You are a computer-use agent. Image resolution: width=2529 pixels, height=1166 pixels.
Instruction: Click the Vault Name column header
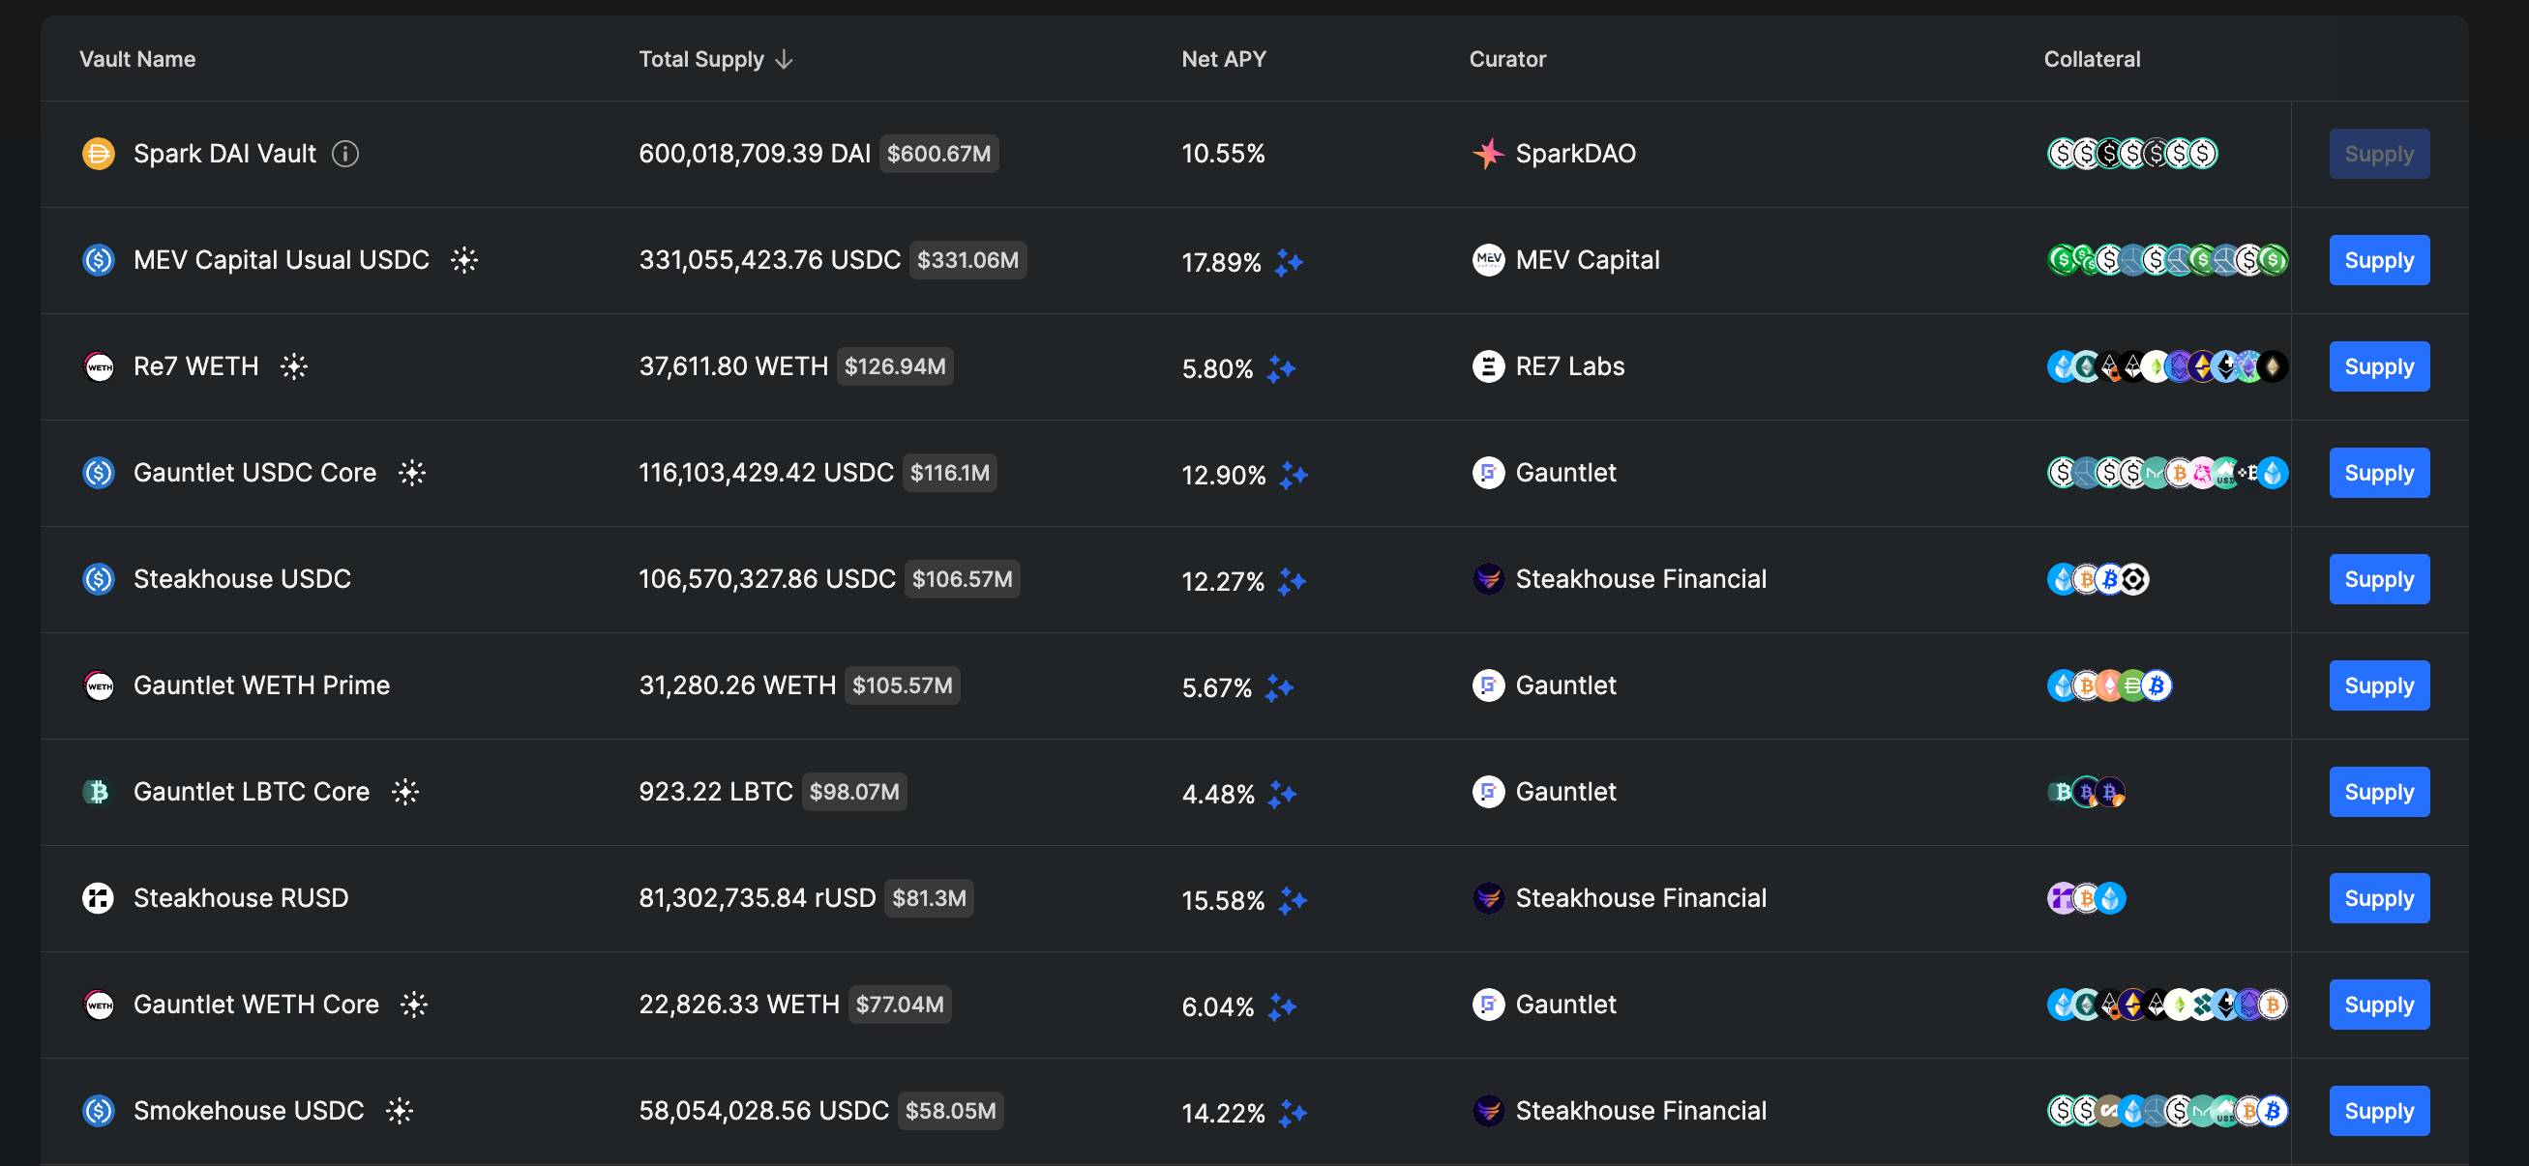pyautogui.click(x=137, y=60)
